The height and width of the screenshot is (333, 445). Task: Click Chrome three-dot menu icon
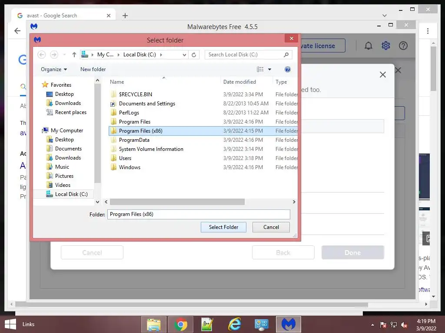[428, 31]
